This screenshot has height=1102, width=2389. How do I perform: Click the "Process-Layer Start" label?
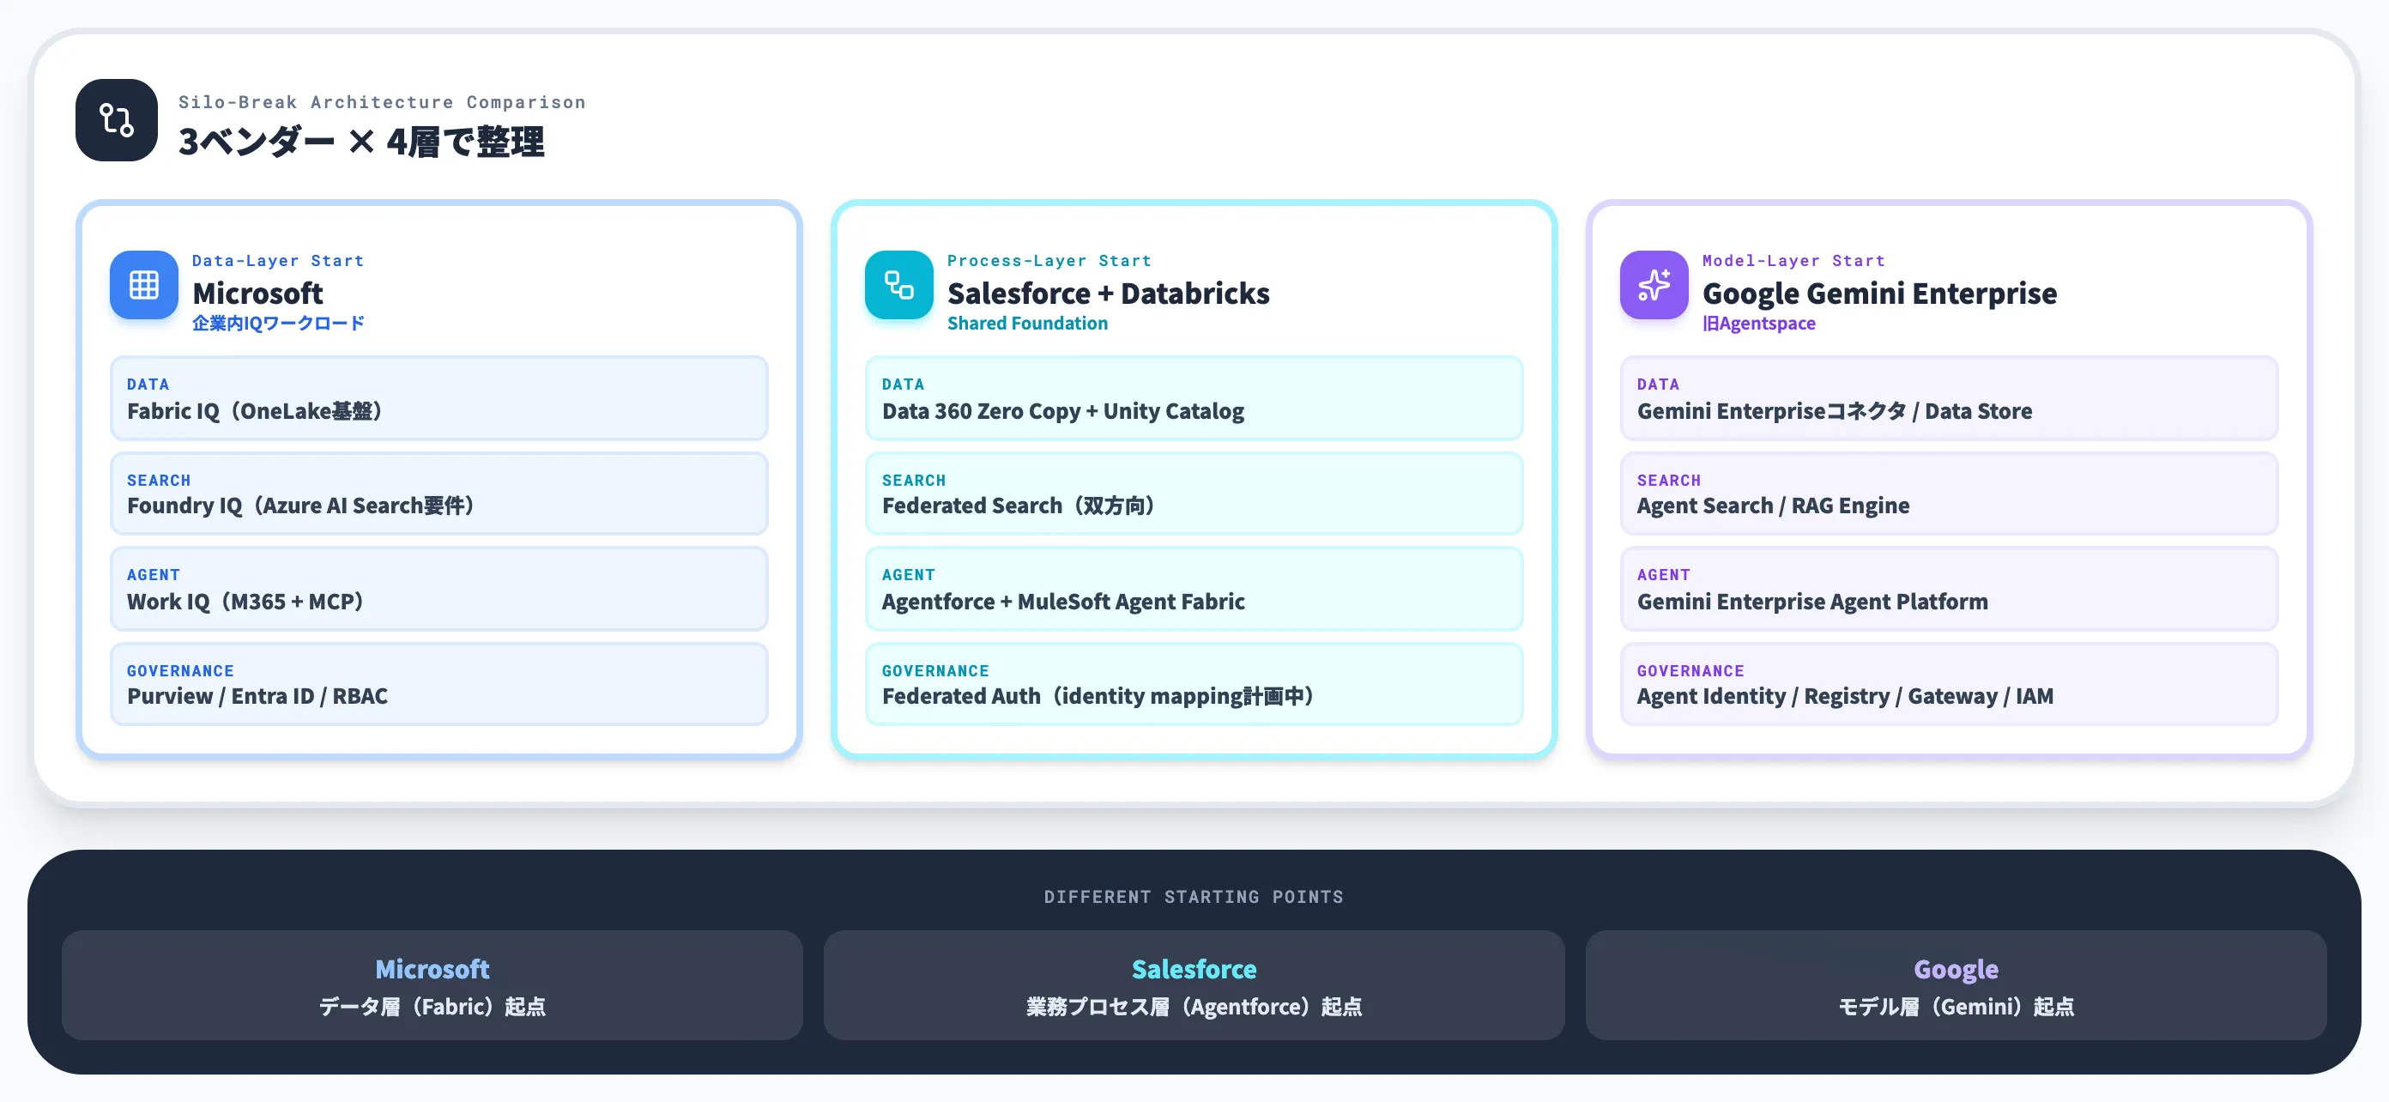[1049, 261]
